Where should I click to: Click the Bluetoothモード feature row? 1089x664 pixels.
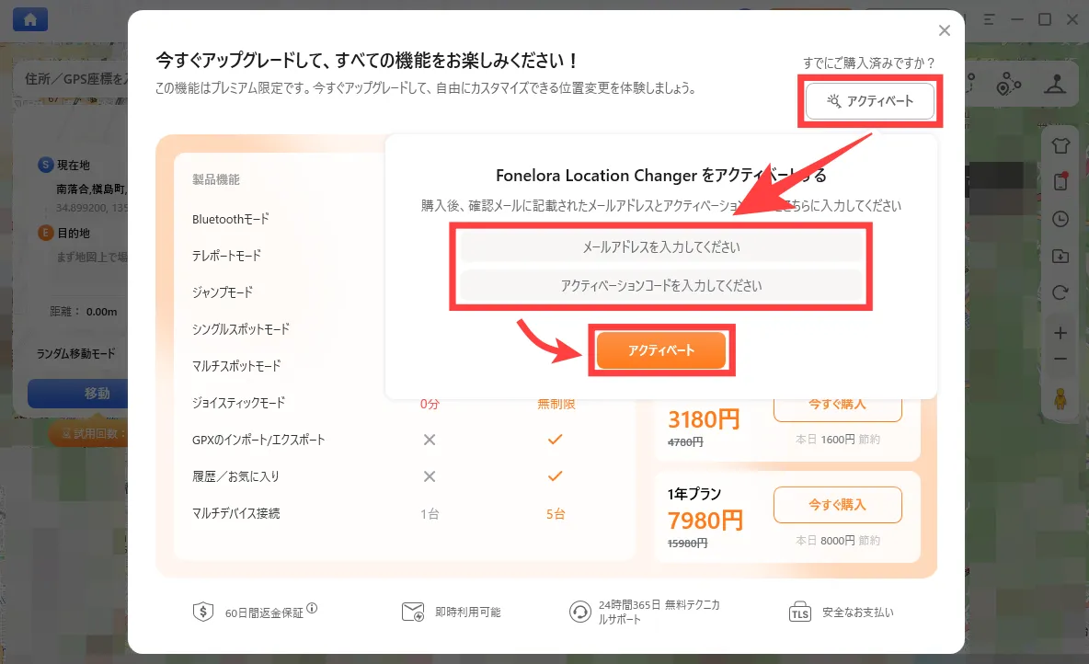pos(231,219)
